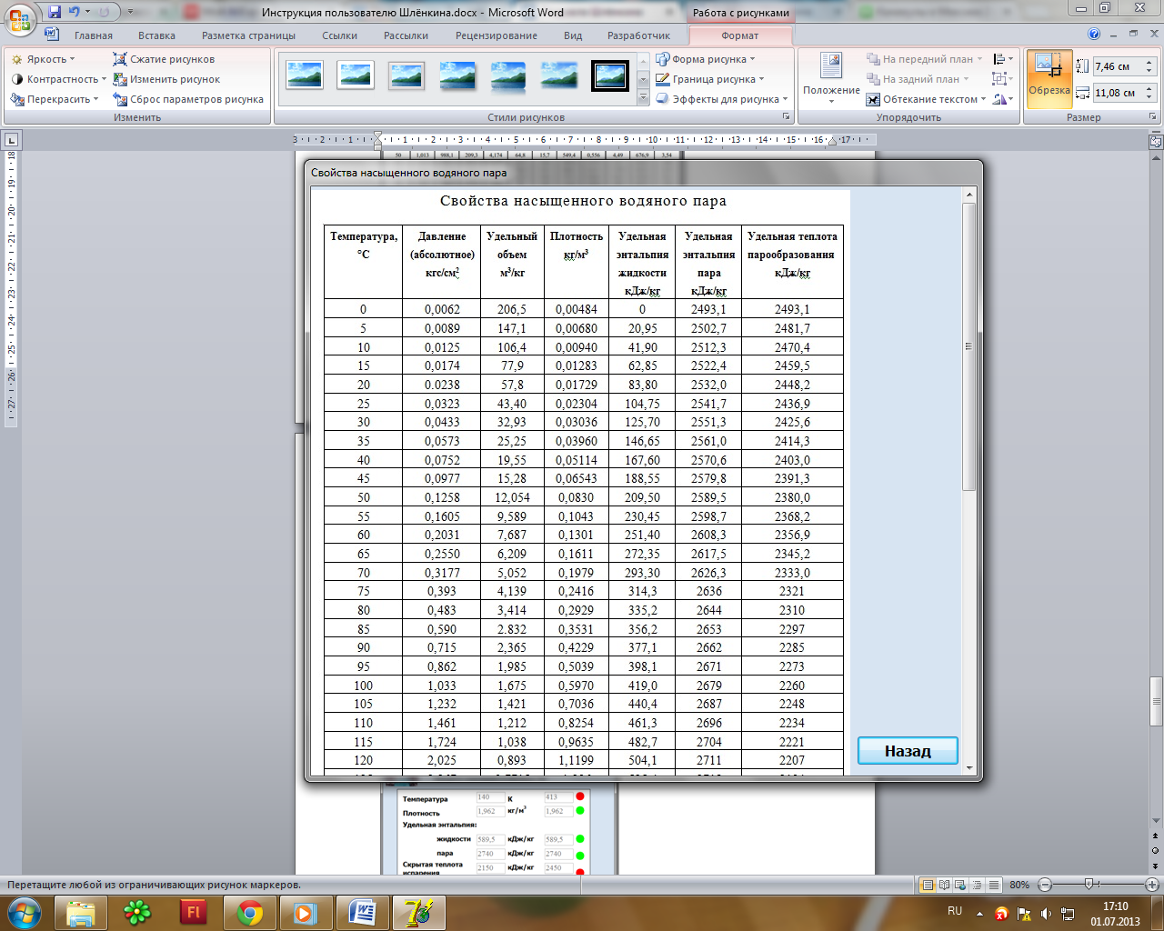1164x931 pixels.
Task: Open the Размер group dialog launcher
Action: point(1152,117)
